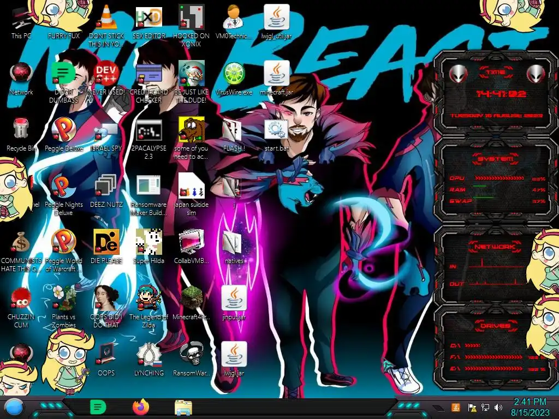Select the lwjgl_util.jar file icon
559x419 pixels.
[x=276, y=17]
